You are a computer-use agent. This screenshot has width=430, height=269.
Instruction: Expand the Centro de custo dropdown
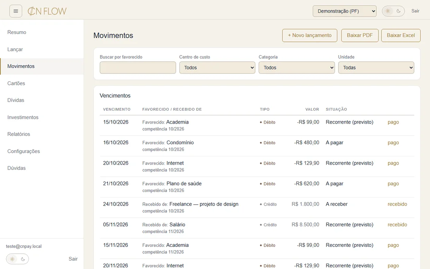tap(217, 68)
